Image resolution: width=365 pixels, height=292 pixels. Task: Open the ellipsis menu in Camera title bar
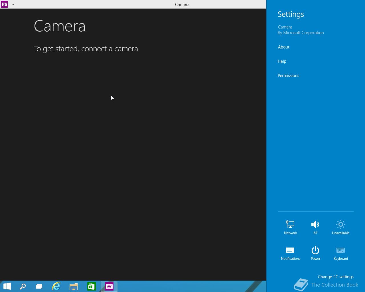click(x=13, y=4)
